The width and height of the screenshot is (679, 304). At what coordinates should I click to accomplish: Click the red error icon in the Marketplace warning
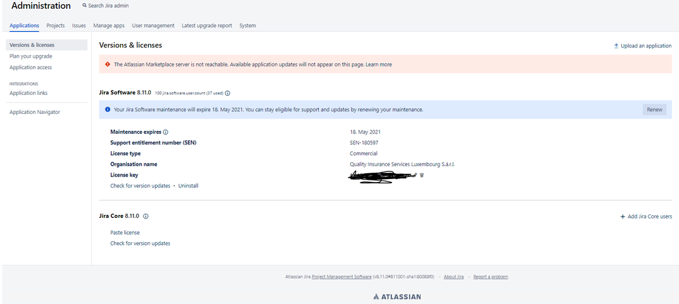tap(107, 64)
